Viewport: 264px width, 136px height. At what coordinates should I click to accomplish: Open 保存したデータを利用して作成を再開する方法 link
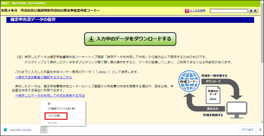(x=50, y=95)
